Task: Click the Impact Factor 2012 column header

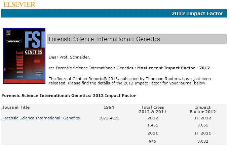Action: [x=203, y=110]
